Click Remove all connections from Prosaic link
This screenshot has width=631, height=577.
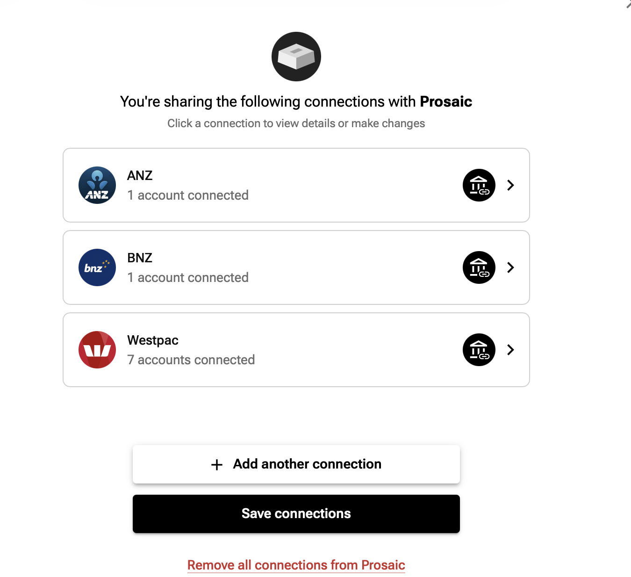[296, 565]
